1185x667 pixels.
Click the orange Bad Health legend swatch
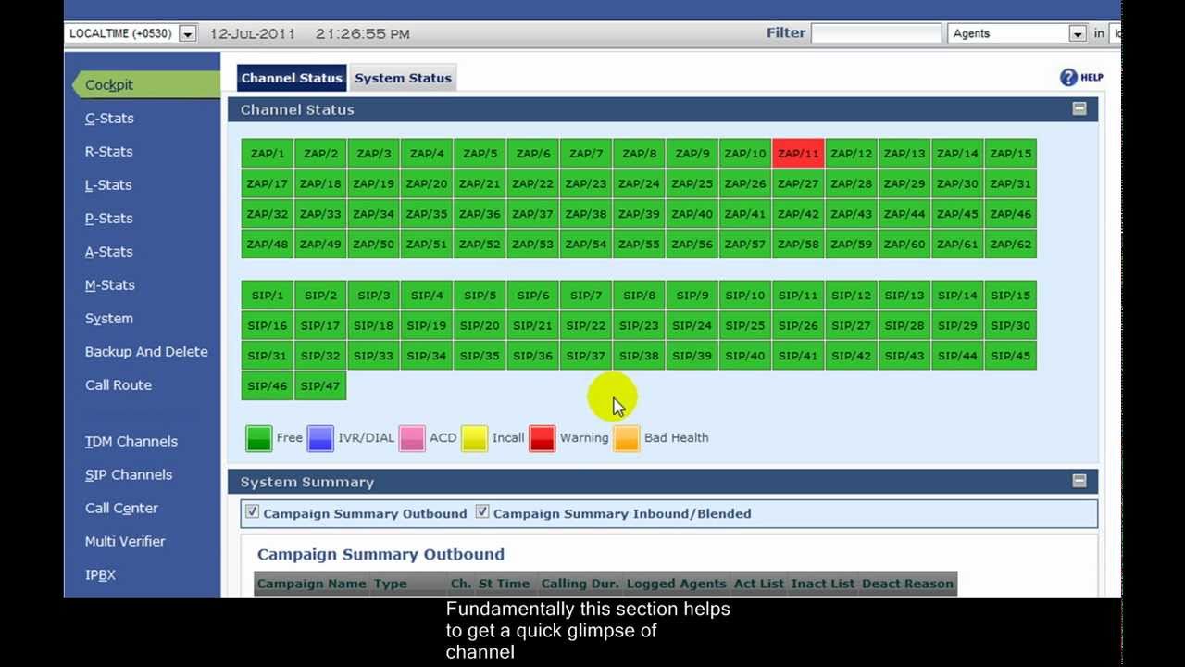(x=627, y=438)
